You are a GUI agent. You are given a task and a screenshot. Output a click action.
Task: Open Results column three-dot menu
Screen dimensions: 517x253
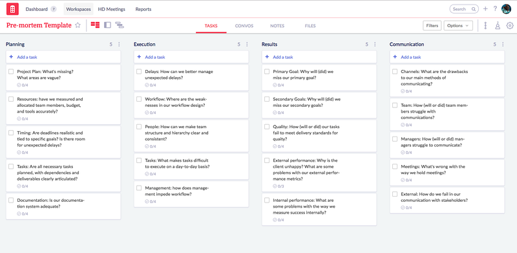point(375,44)
